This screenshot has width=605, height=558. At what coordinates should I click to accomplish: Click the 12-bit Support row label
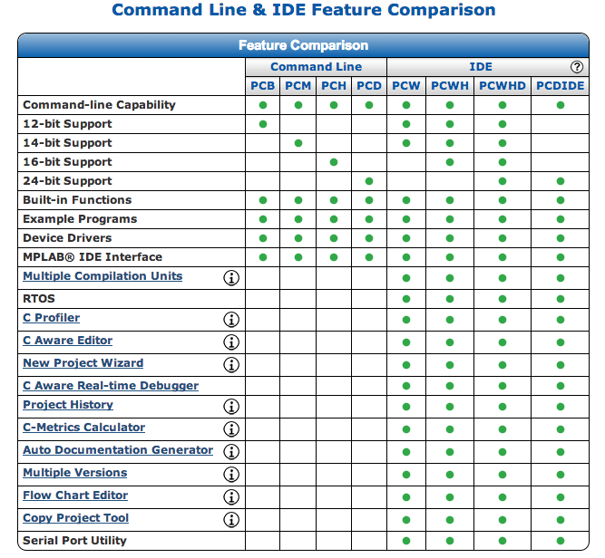[67, 124]
